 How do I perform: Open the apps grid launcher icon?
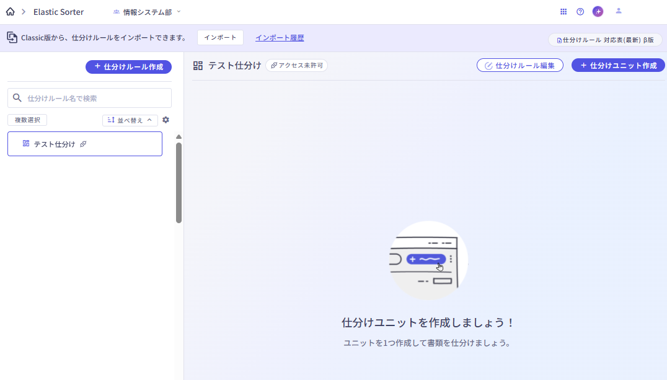click(x=563, y=12)
